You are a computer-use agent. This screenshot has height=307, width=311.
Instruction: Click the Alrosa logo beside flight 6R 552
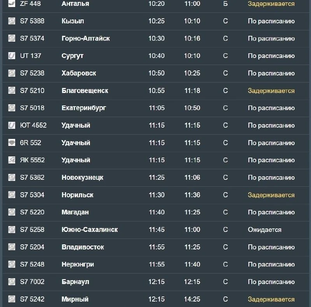pos(12,142)
